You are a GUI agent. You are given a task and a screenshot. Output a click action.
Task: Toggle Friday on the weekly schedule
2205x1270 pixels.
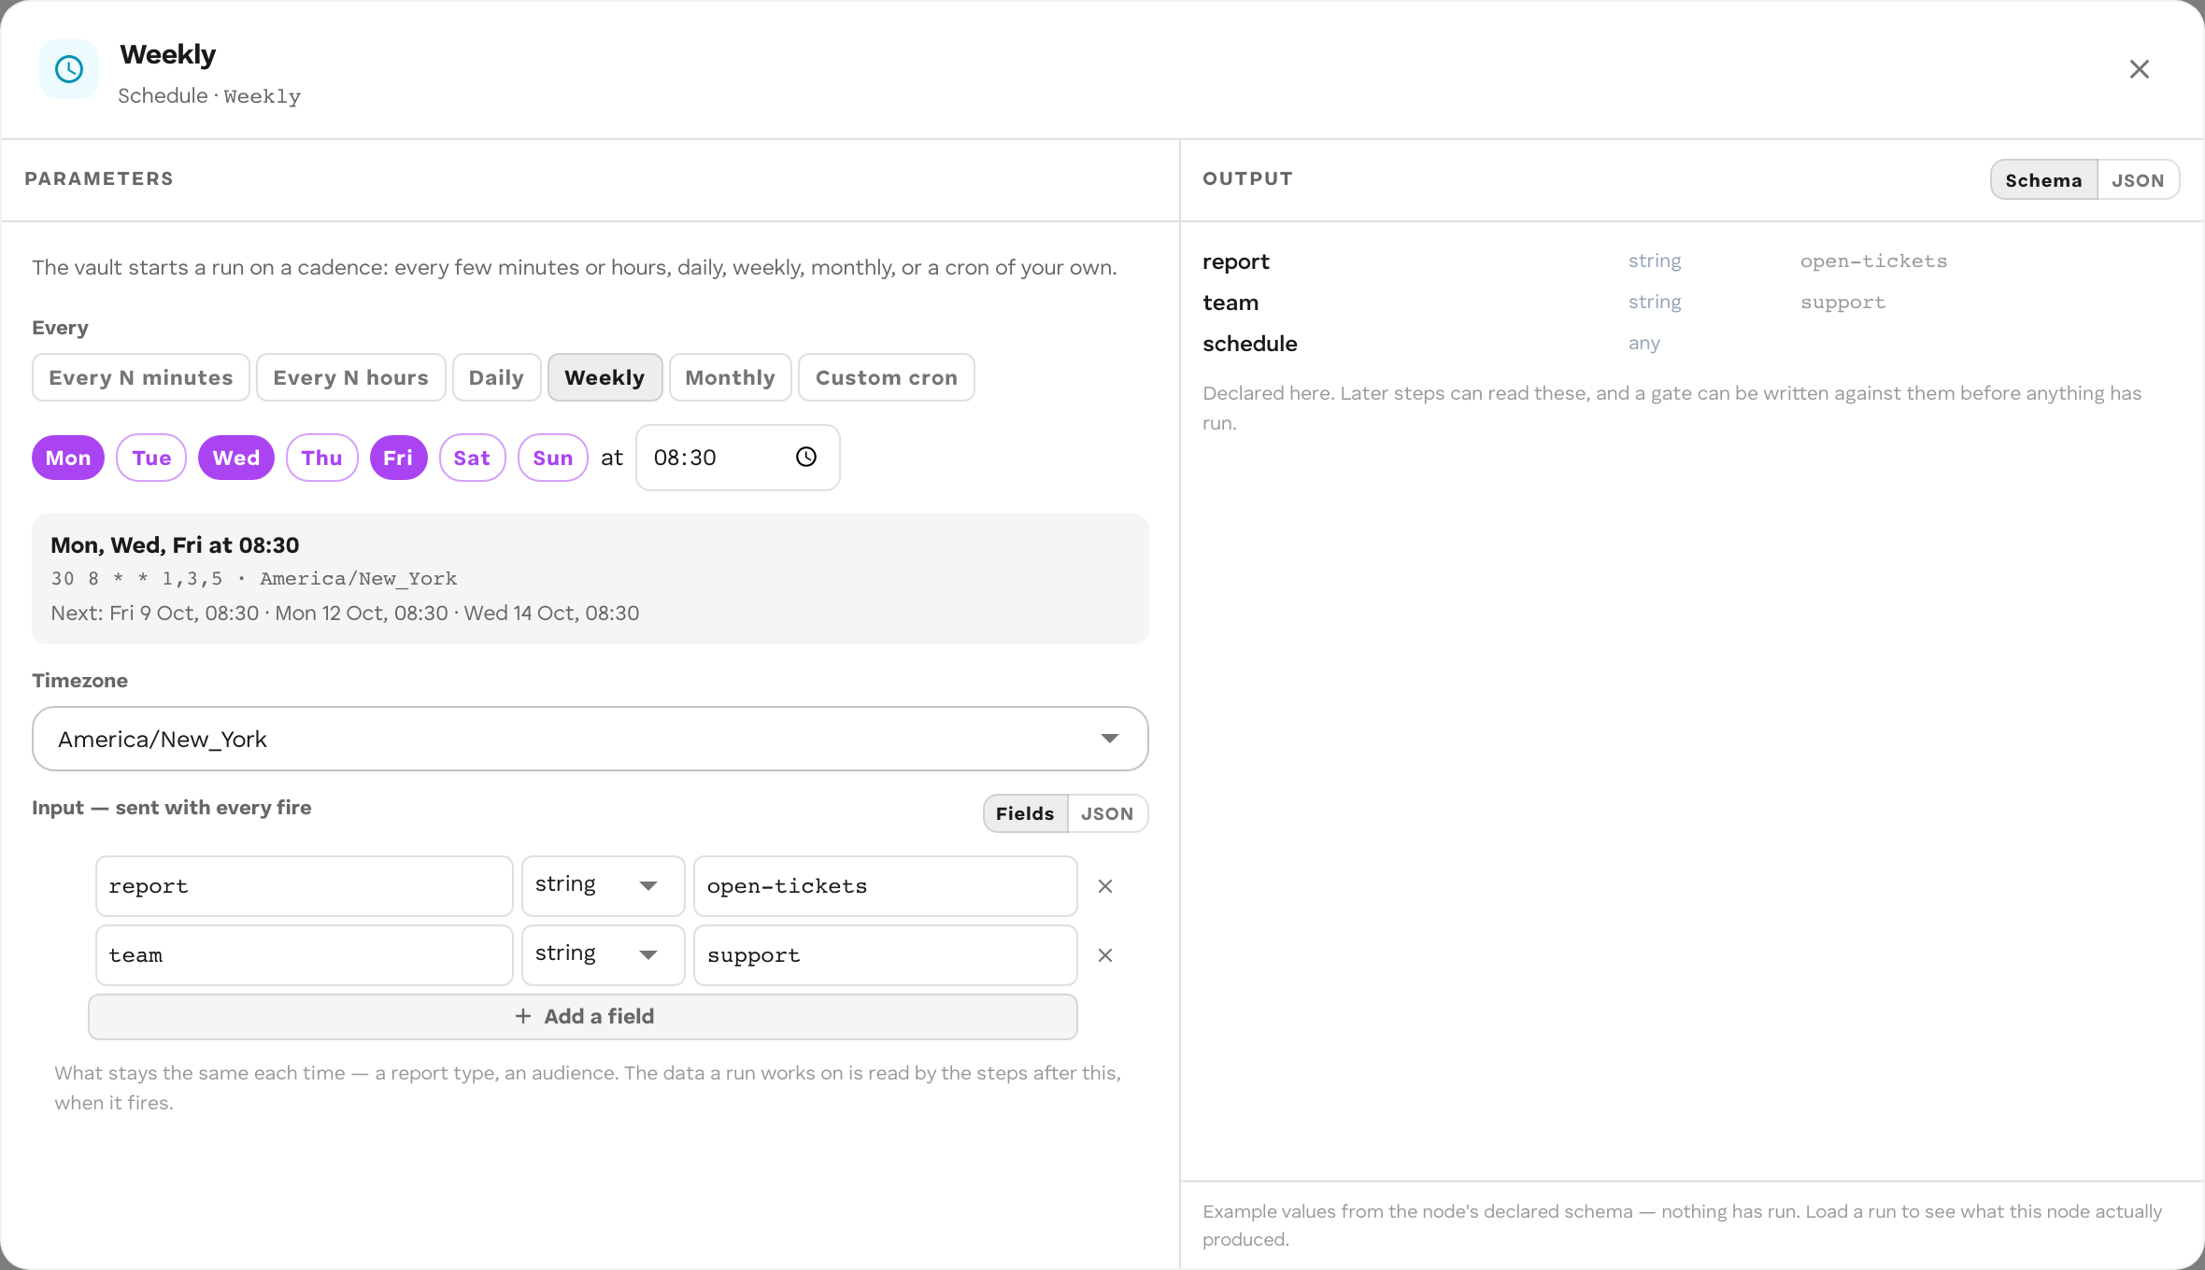click(399, 458)
